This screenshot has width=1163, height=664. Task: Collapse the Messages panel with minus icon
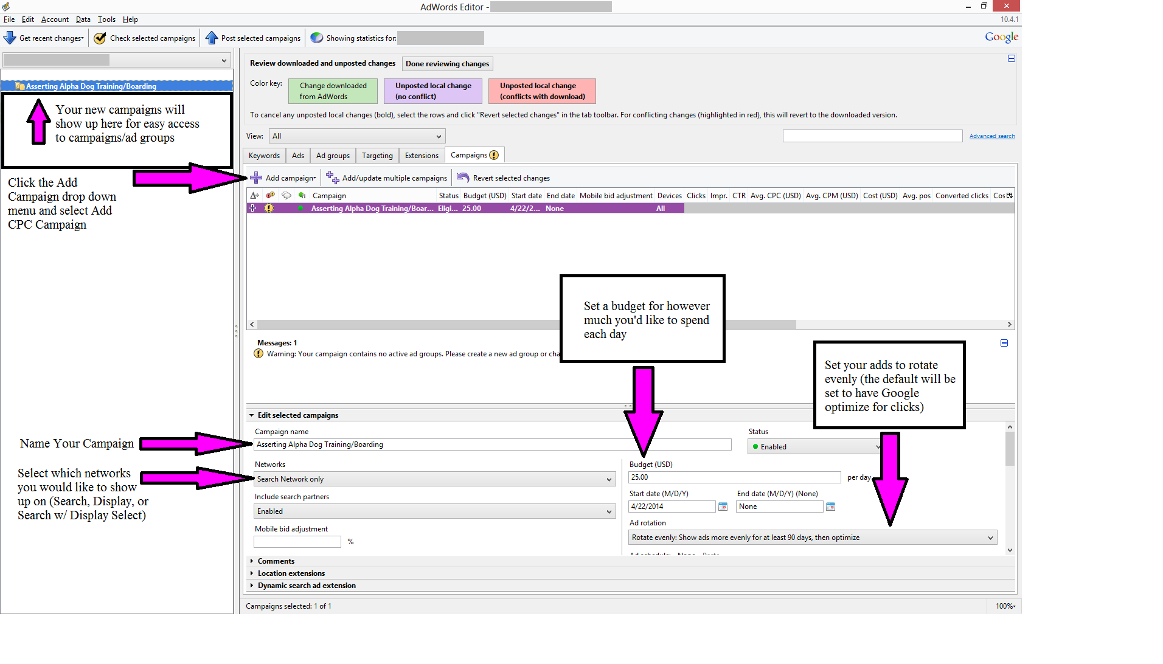pyautogui.click(x=1004, y=343)
